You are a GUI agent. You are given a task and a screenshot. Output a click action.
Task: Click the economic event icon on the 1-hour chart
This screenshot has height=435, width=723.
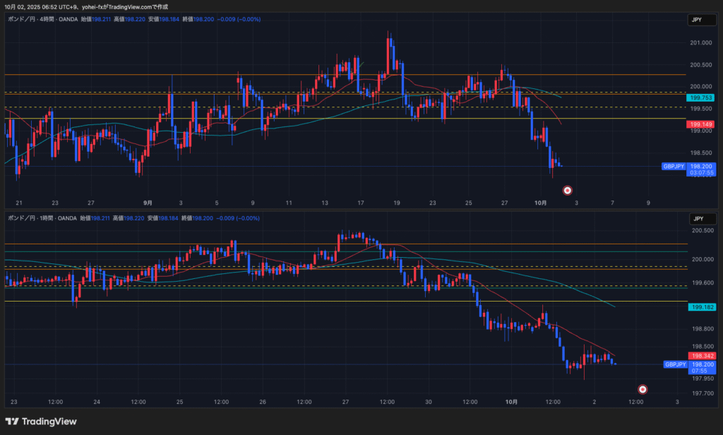coord(643,389)
